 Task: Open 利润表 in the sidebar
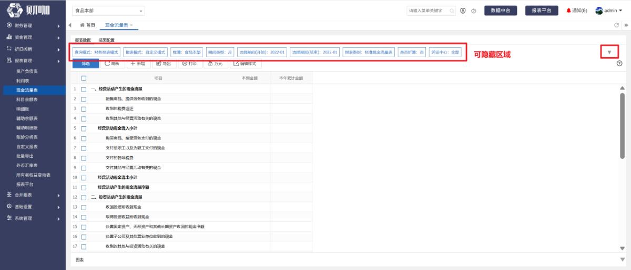[x=22, y=80]
